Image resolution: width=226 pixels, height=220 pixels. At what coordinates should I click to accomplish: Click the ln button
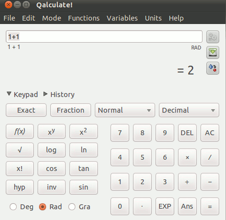(x=84, y=150)
